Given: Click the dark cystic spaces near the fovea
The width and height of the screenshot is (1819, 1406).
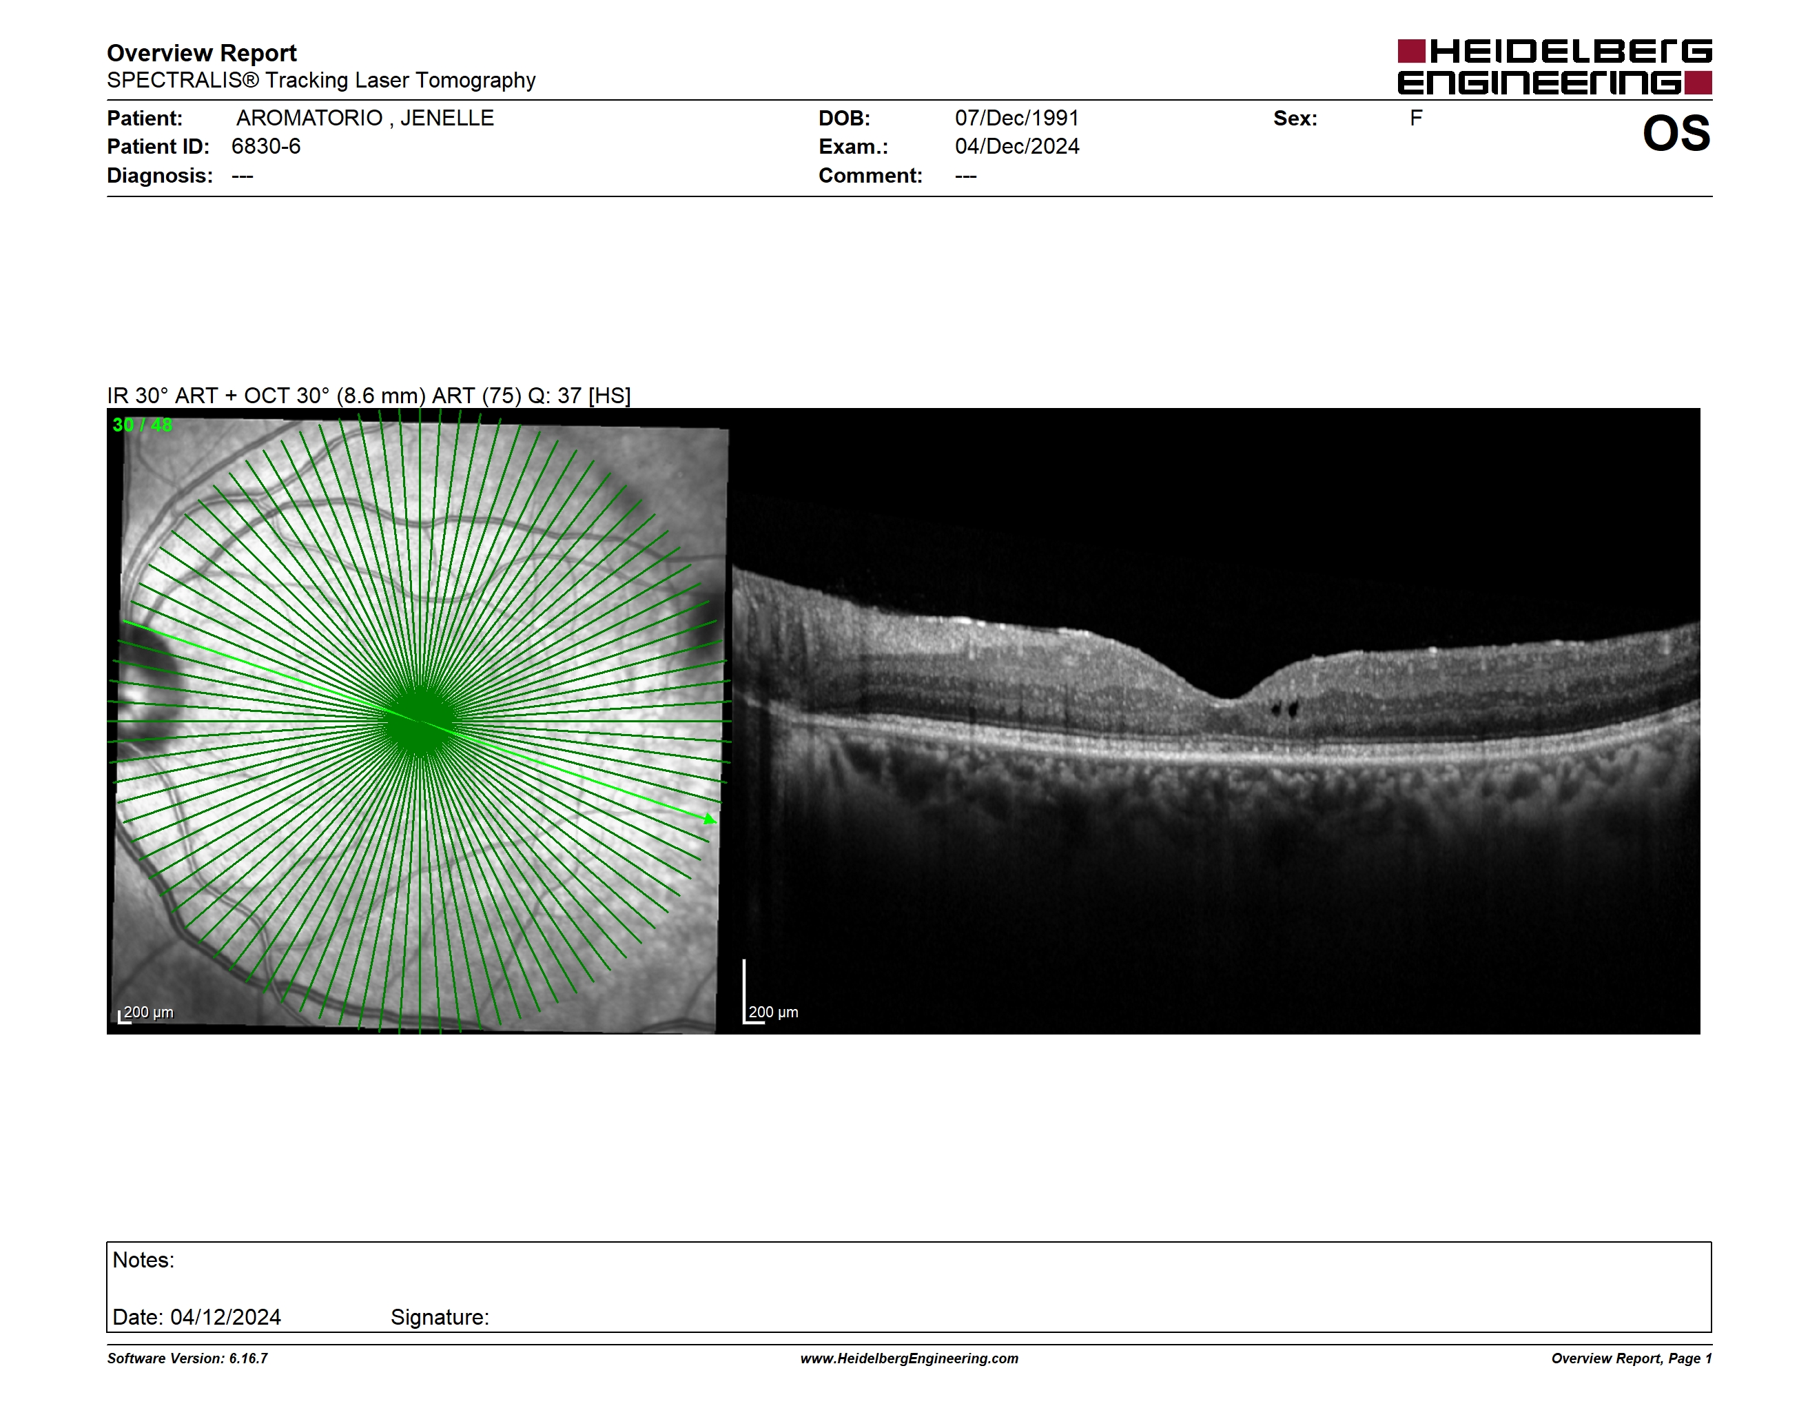Looking at the screenshot, I should (1284, 709).
